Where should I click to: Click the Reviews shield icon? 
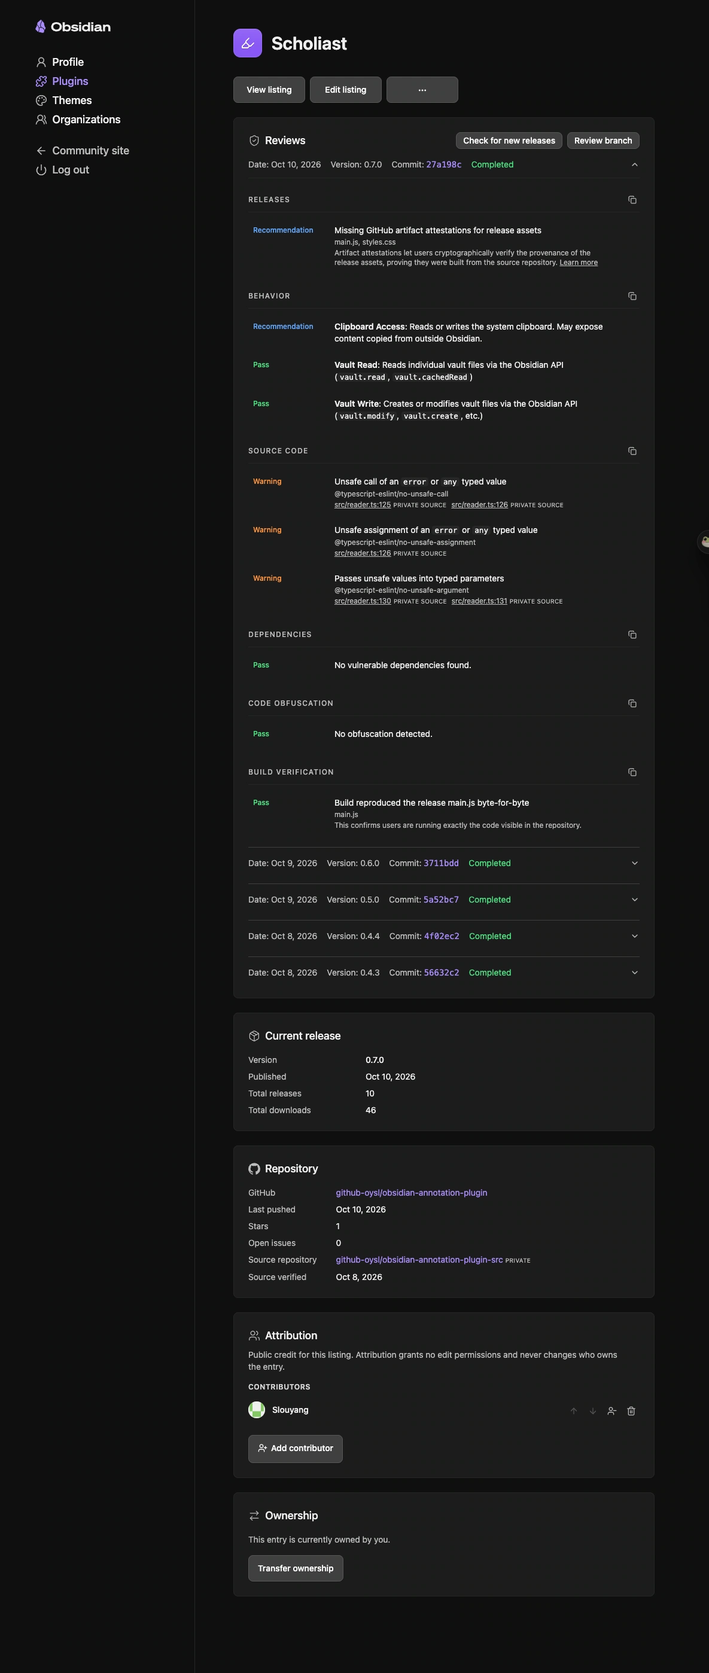point(254,141)
